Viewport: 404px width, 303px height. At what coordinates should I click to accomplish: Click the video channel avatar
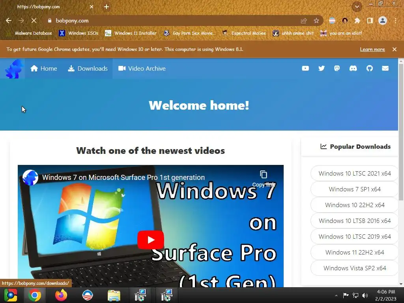(30, 177)
